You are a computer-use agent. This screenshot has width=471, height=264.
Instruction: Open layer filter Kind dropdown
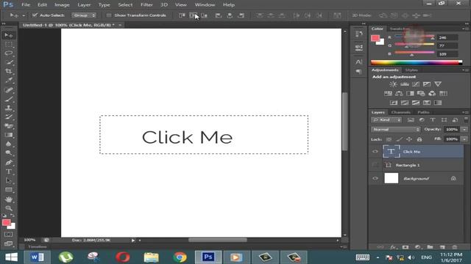(386, 120)
